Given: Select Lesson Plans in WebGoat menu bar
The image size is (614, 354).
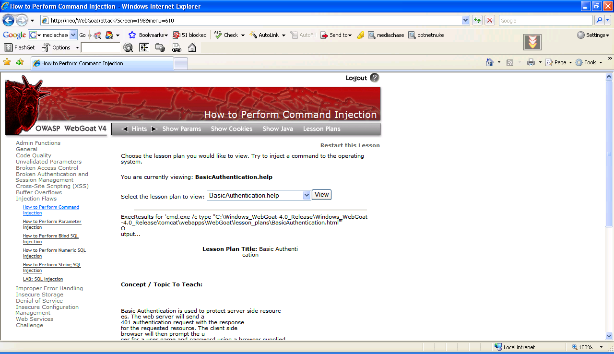Looking at the screenshot, I should [321, 129].
